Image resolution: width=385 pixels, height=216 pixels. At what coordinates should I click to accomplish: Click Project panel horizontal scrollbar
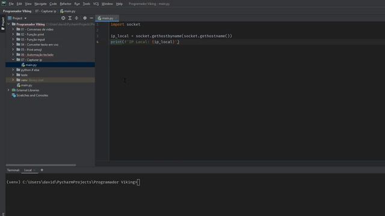(41, 165)
